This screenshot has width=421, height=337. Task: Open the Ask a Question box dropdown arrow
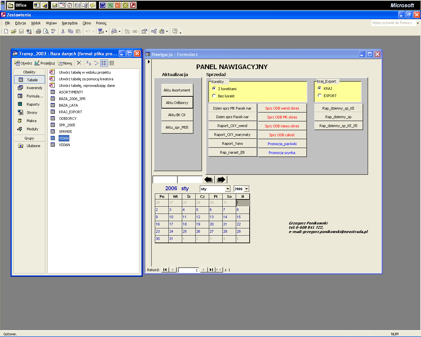tap(418, 23)
